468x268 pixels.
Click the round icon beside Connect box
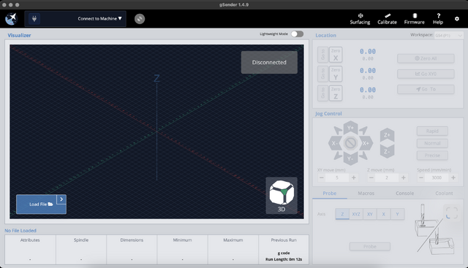[x=140, y=19]
